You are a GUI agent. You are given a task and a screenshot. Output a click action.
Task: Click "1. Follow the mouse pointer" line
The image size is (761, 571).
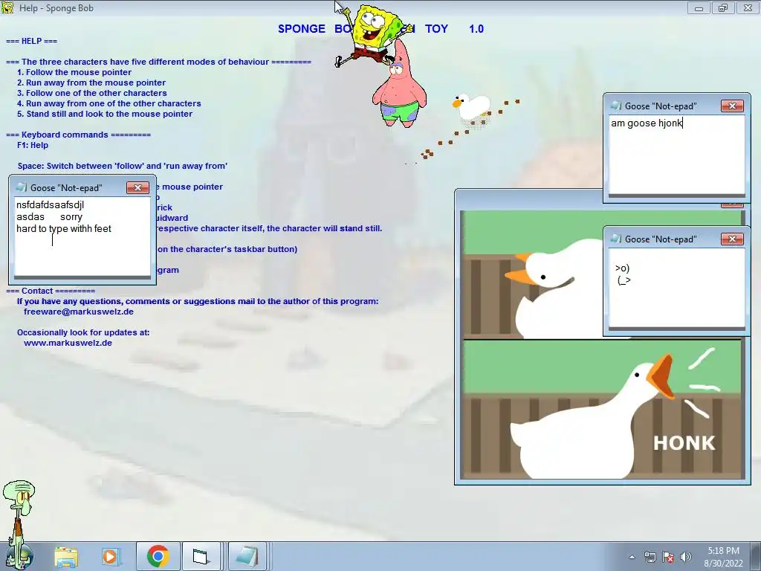click(x=74, y=72)
